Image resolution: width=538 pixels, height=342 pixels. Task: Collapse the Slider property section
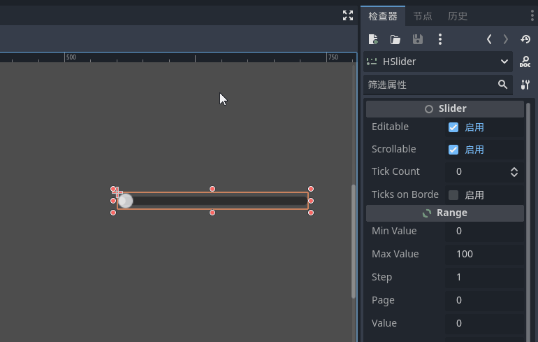(445, 108)
